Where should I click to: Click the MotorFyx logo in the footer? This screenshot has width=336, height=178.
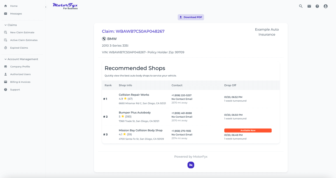click(x=191, y=165)
